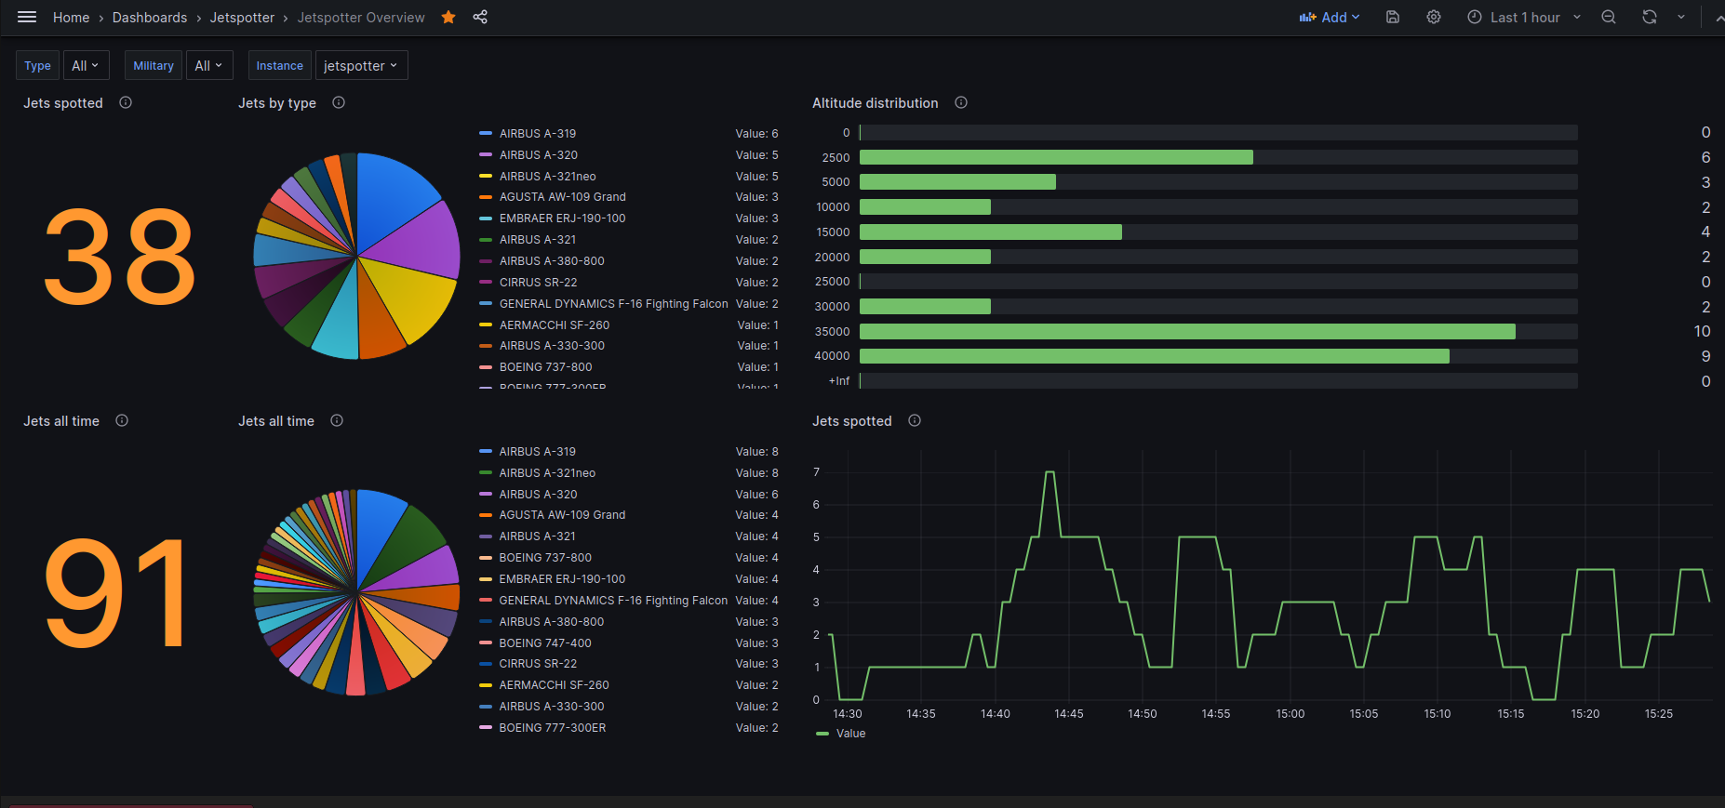Open the Jetspotter folder breadcrumb
1725x808 pixels.
(242, 18)
